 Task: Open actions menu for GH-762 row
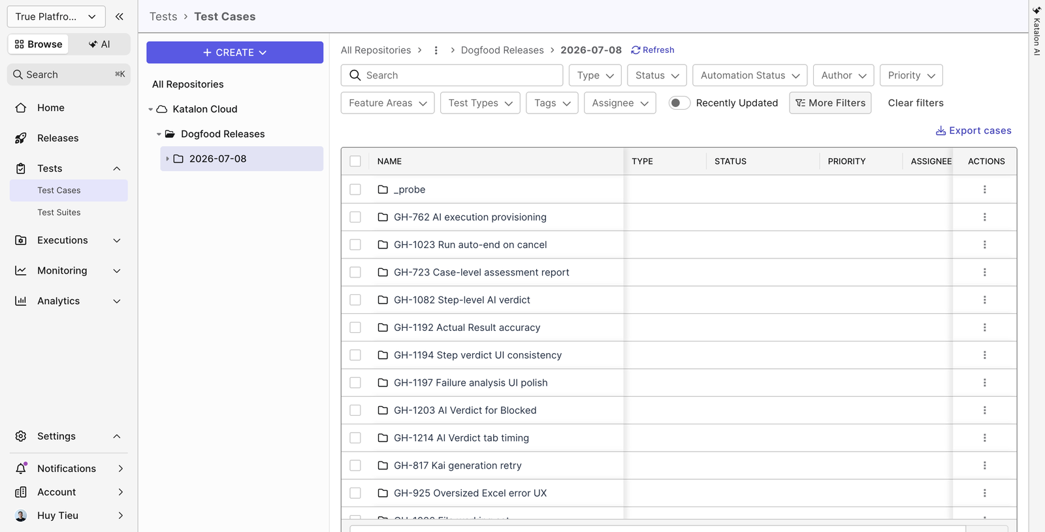click(x=985, y=217)
